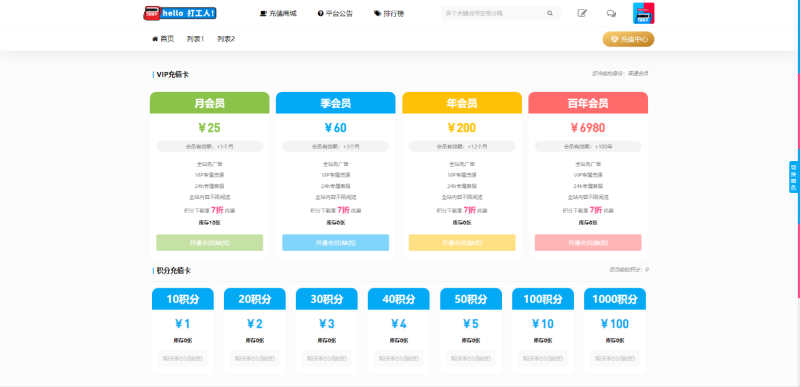The height and width of the screenshot is (387, 800).
Task: Click the keyword search input field
Action: pyautogui.click(x=493, y=13)
